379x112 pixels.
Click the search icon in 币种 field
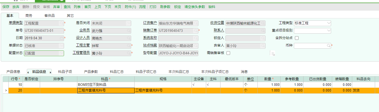[x=329, y=46]
